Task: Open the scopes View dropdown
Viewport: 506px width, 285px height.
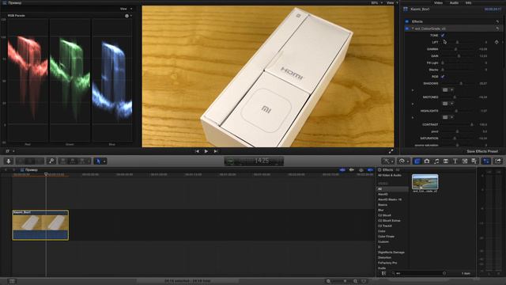Action: click(126, 9)
